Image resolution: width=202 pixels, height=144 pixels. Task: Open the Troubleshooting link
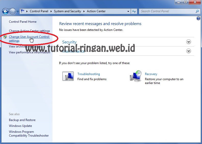click(89, 74)
